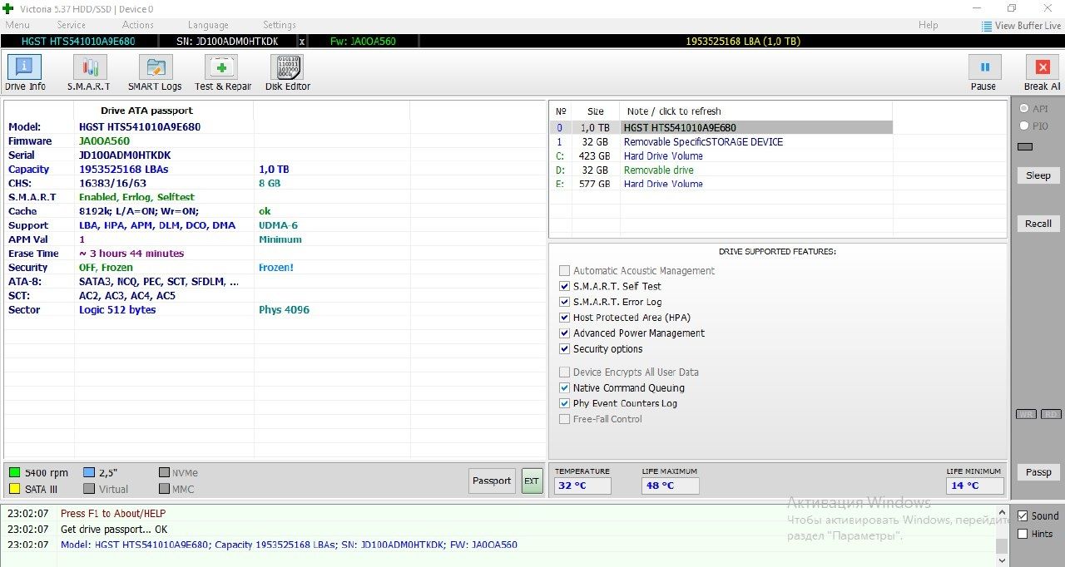The height and width of the screenshot is (567, 1065).
Task: Click the RD indicator in the side panel
Action: click(1051, 414)
